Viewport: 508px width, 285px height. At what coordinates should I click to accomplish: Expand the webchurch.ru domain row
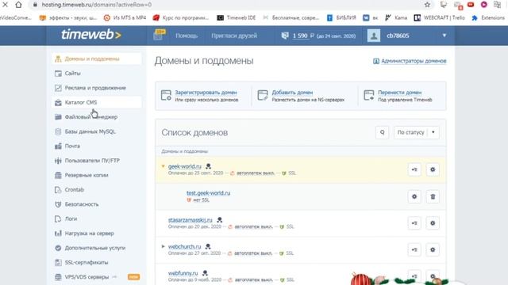click(163, 246)
